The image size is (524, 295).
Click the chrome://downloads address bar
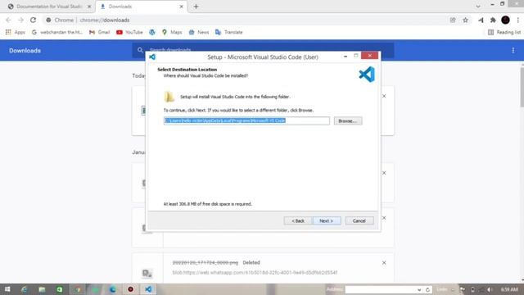[246, 20]
